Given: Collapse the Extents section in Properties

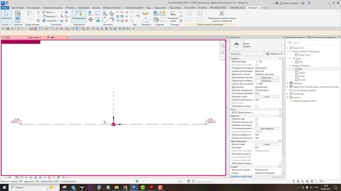Looking at the screenshot, I should [x=280, y=116].
